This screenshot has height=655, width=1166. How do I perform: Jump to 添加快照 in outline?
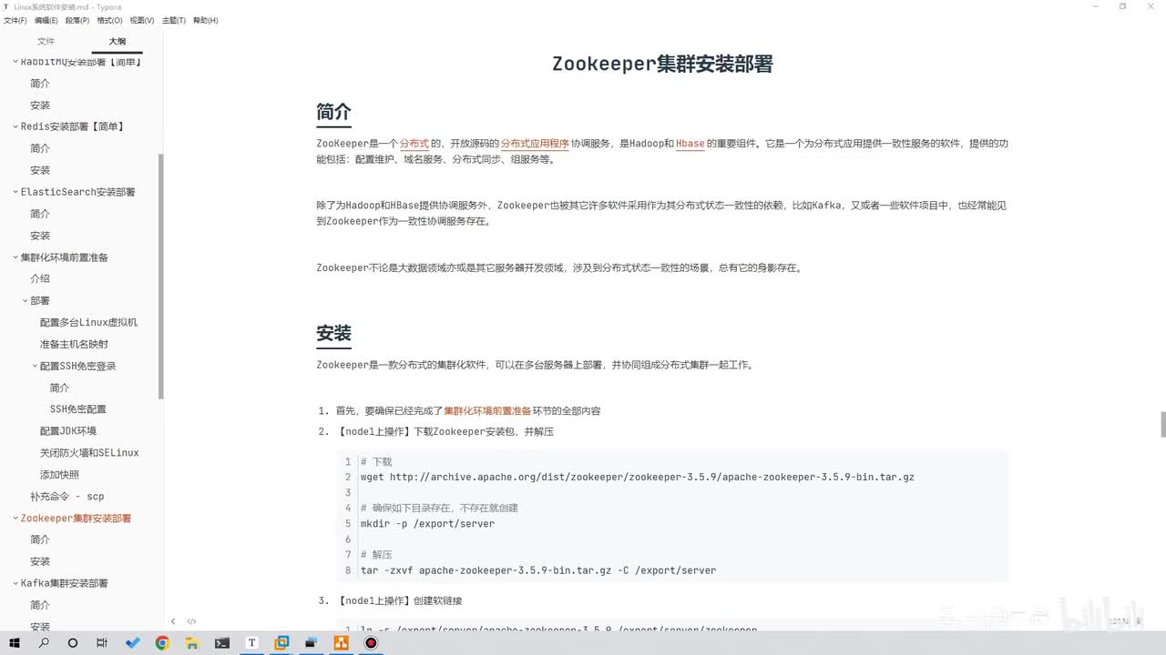[59, 475]
